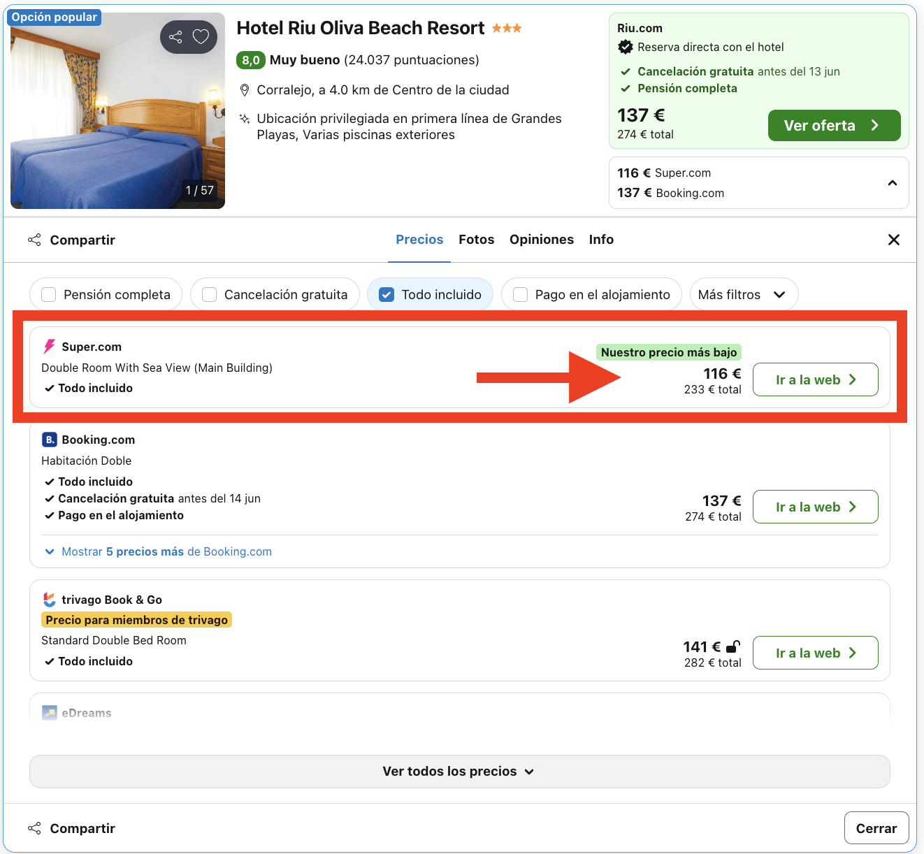Save hotel with the heart icon
924x854 pixels.
(x=201, y=37)
